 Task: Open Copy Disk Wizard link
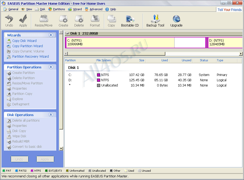pyautogui.click(x=24, y=41)
